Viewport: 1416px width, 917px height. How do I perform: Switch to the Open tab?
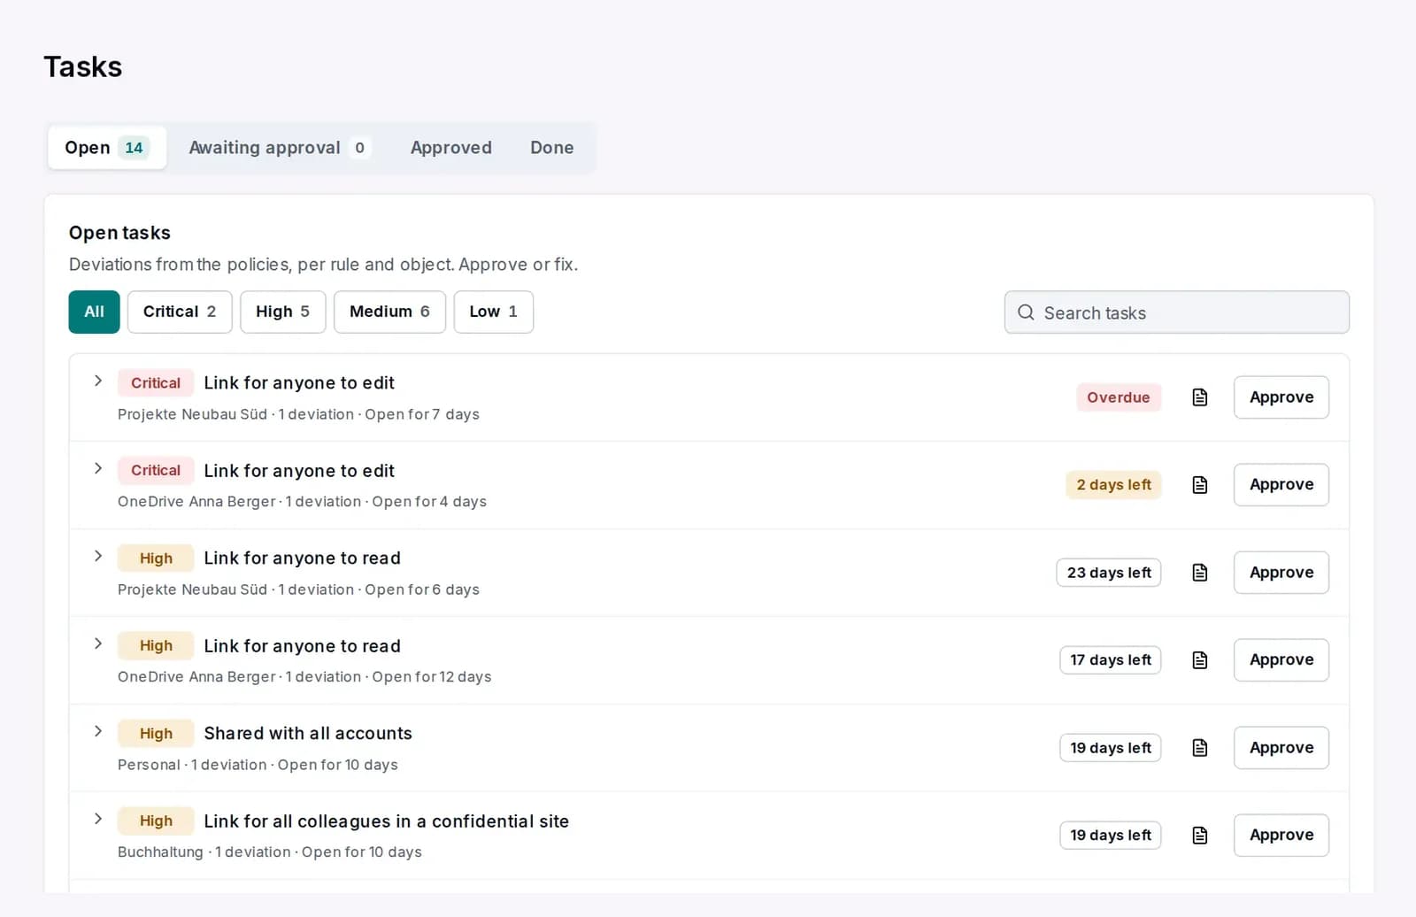click(x=107, y=148)
